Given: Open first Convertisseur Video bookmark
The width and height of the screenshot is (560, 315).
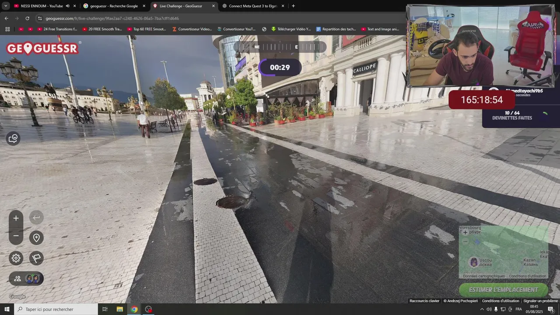Looking at the screenshot, I should [x=192, y=29].
